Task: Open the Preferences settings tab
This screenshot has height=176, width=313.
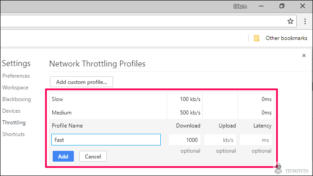Action: coord(16,76)
